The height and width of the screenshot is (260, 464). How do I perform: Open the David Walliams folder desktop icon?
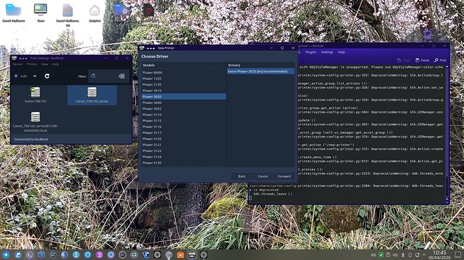coord(13,13)
